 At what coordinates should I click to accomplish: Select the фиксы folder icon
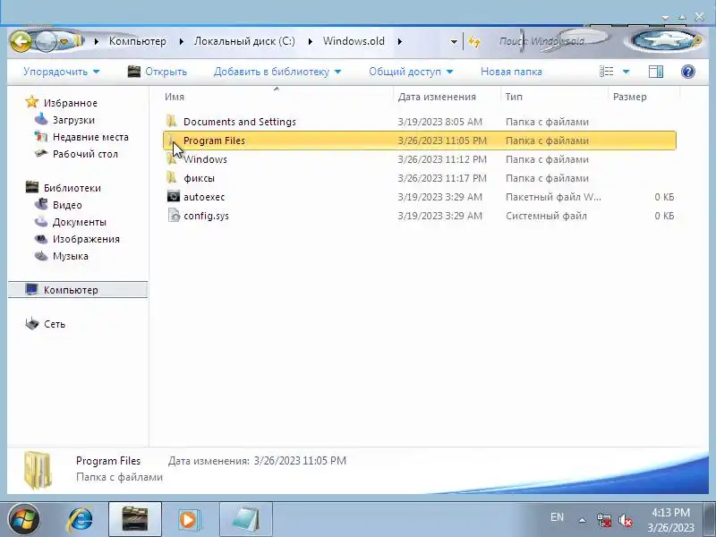pyautogui.click(x=172, y=177)
